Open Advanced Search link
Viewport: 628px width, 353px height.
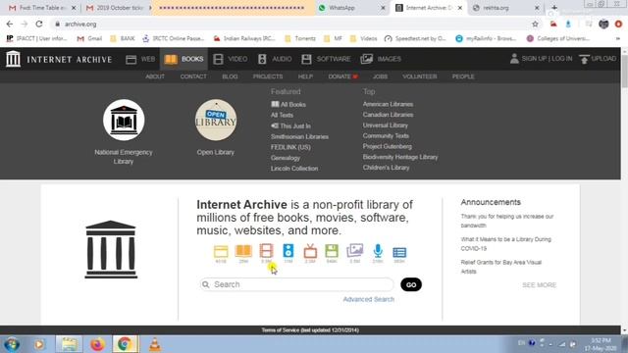coord(369,299)
